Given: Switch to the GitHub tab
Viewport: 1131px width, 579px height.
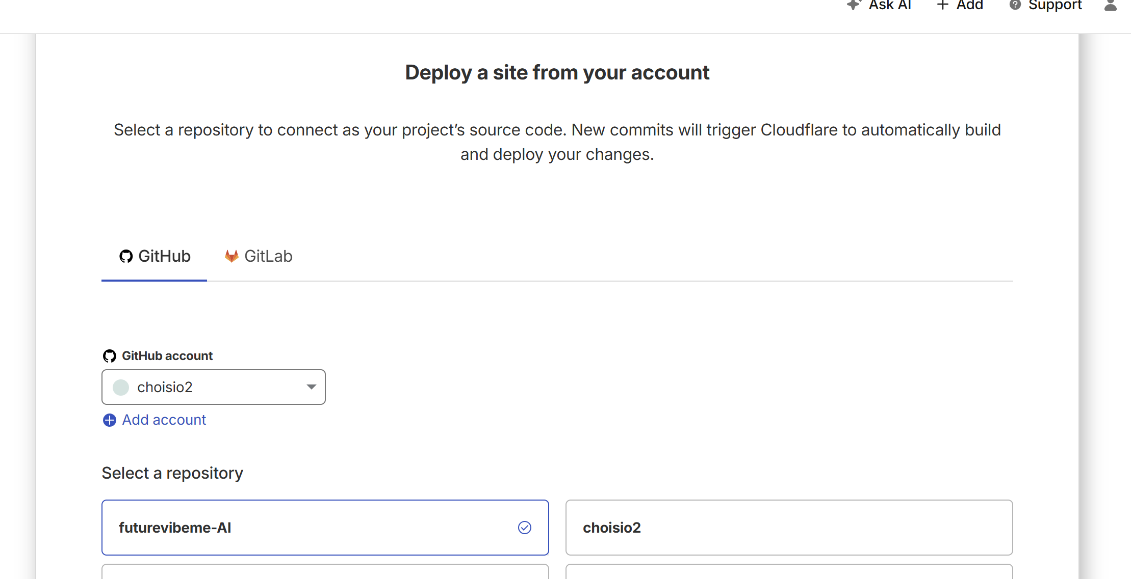Looking at the screenshot, I should click(x=164, y=256).
